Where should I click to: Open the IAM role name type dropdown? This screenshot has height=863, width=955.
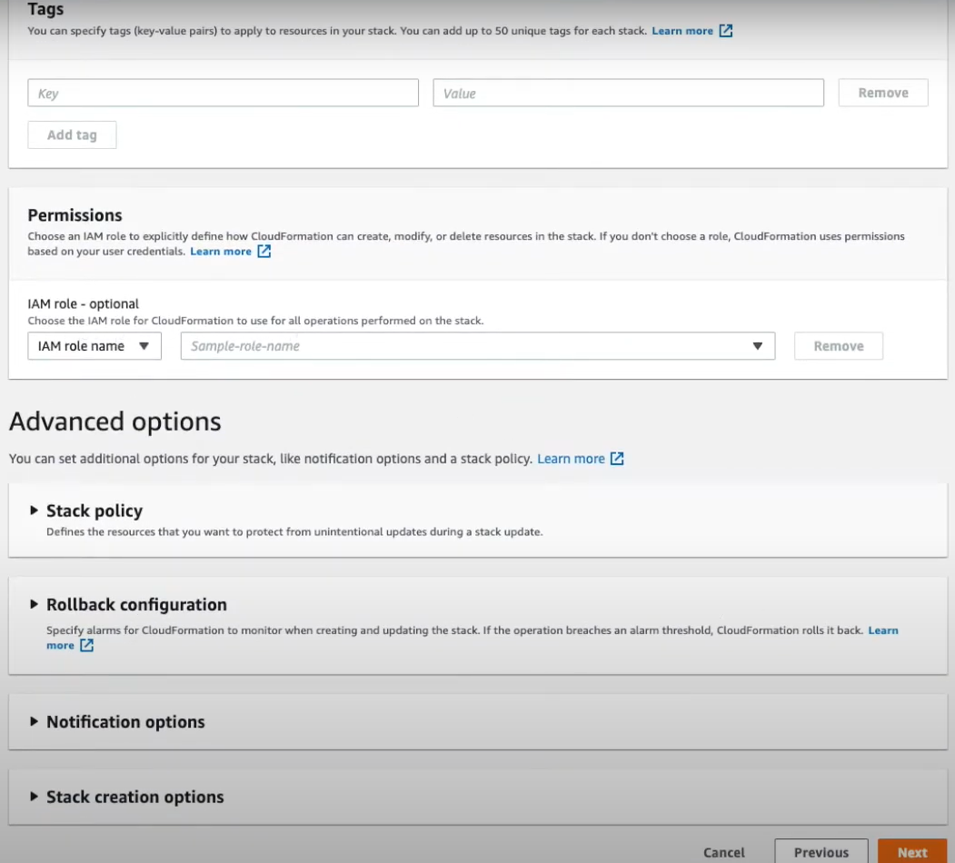(95, 346)
